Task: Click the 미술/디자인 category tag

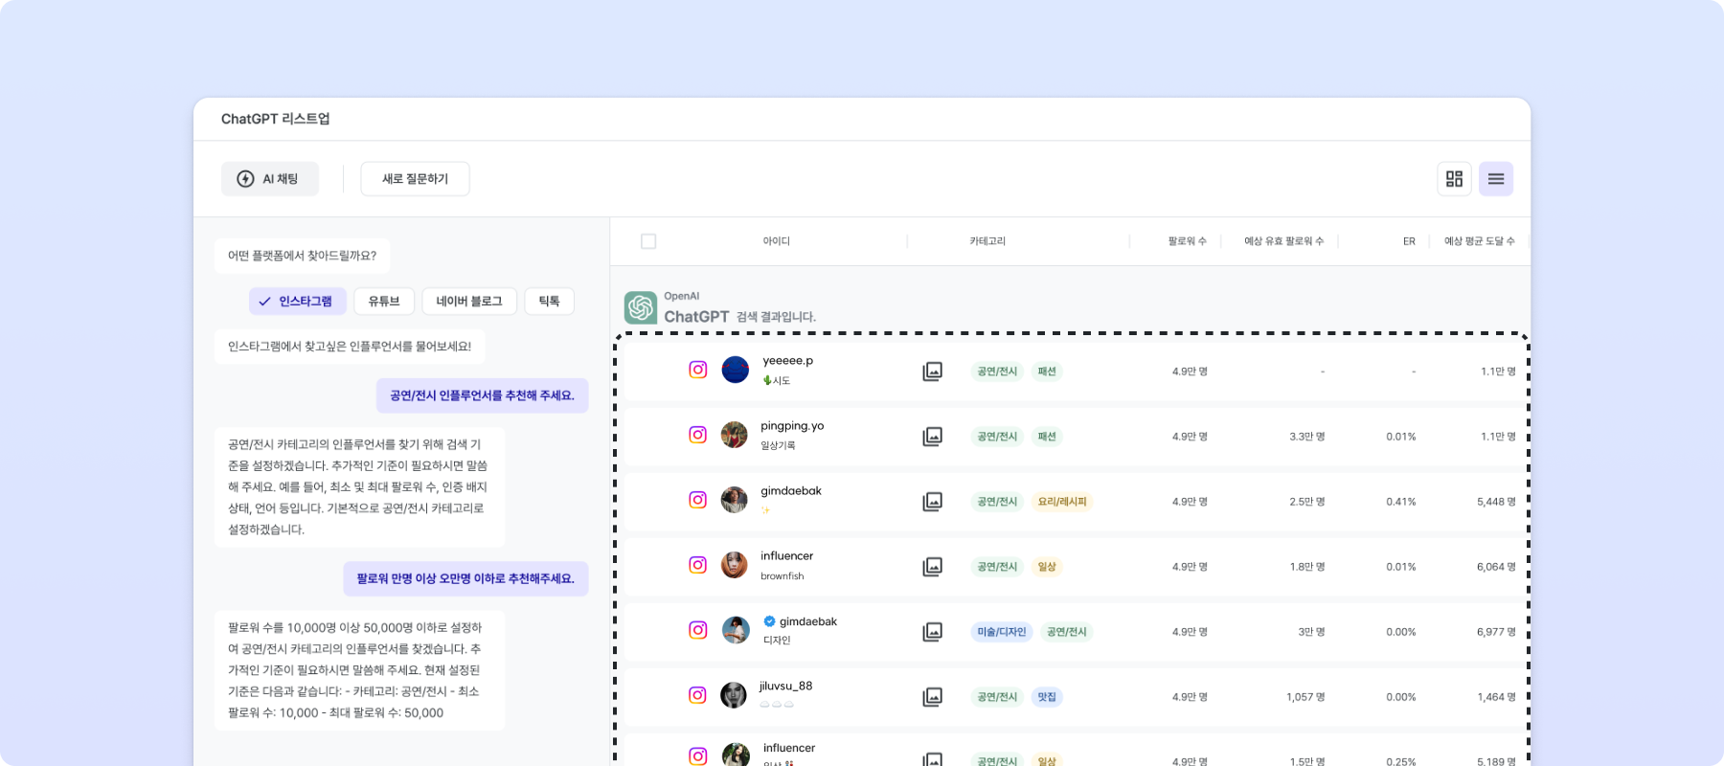Action: 1002,632
